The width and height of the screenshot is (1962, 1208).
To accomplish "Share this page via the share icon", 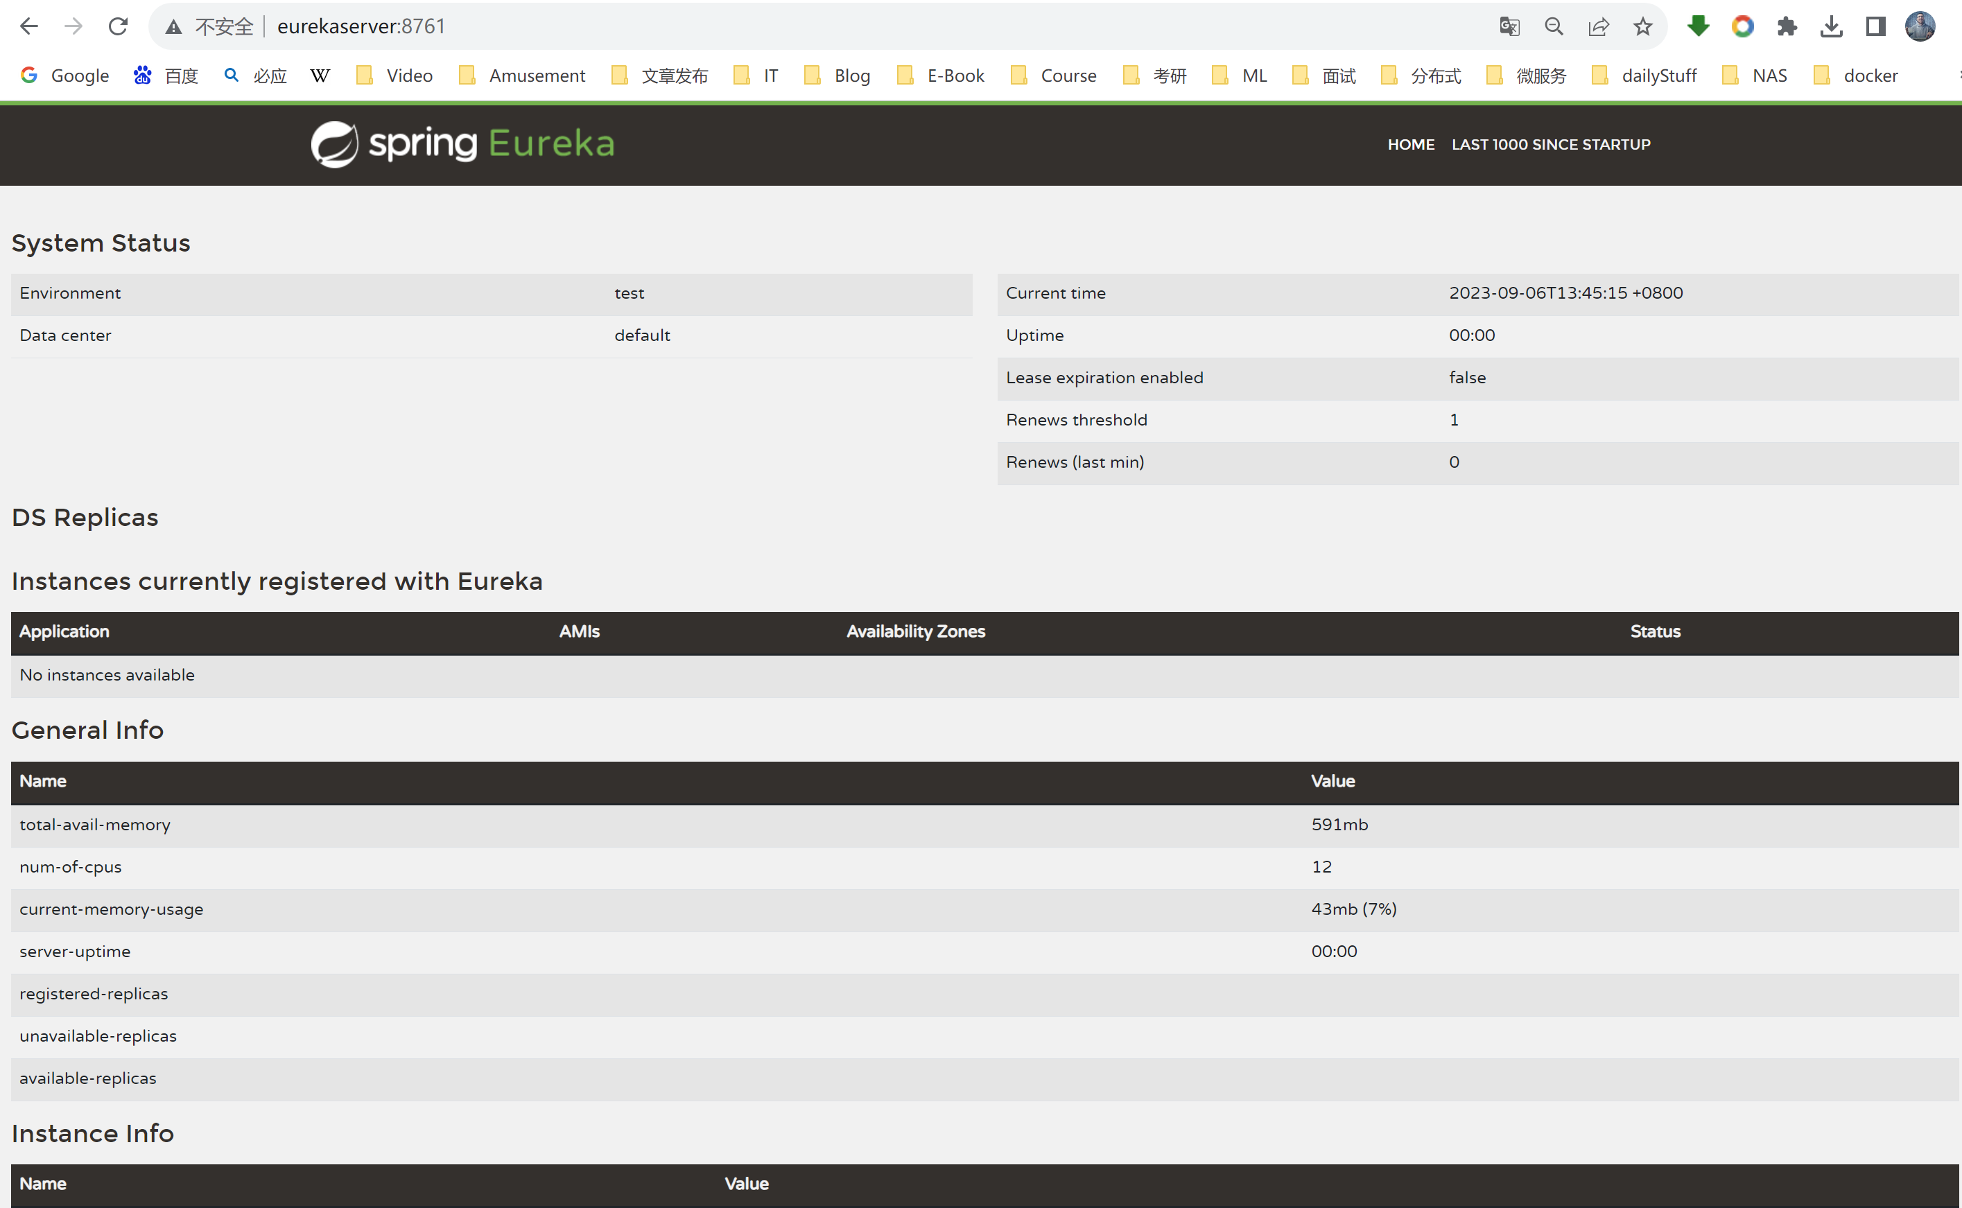I will point(1598,27).
